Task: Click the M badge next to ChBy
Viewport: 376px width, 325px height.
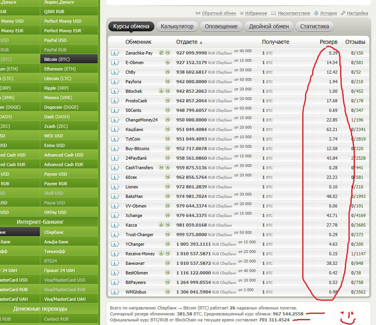Action: pyautogui.click(x=167, y=72)
